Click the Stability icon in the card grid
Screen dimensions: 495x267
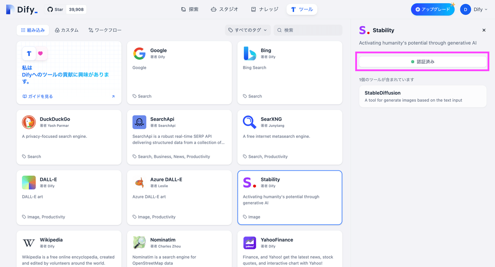point(250,182)
